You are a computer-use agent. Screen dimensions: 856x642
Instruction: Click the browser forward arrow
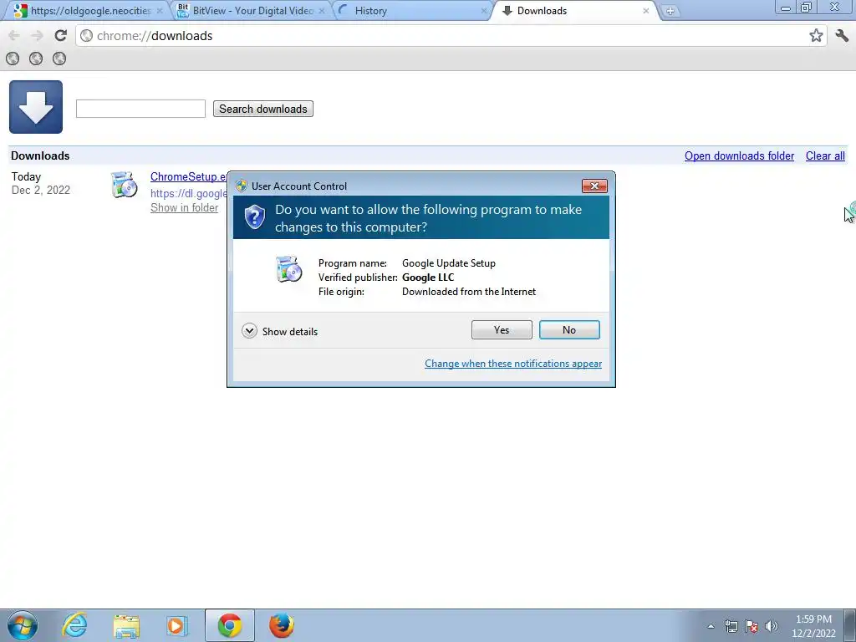click(37, 36)
